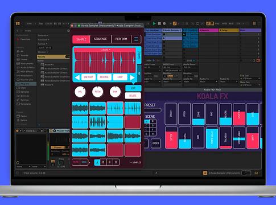276x205 pixels.
Task: Select the highlighted third pad in top row
Action: tap(115, 108)
